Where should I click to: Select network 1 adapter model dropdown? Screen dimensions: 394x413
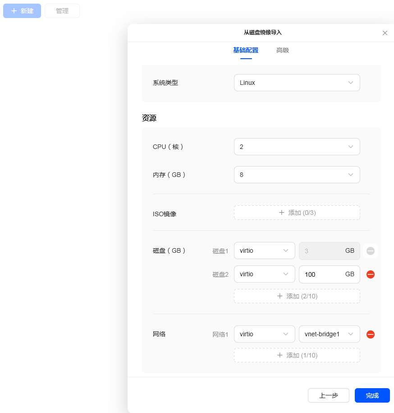pos(264,334)
